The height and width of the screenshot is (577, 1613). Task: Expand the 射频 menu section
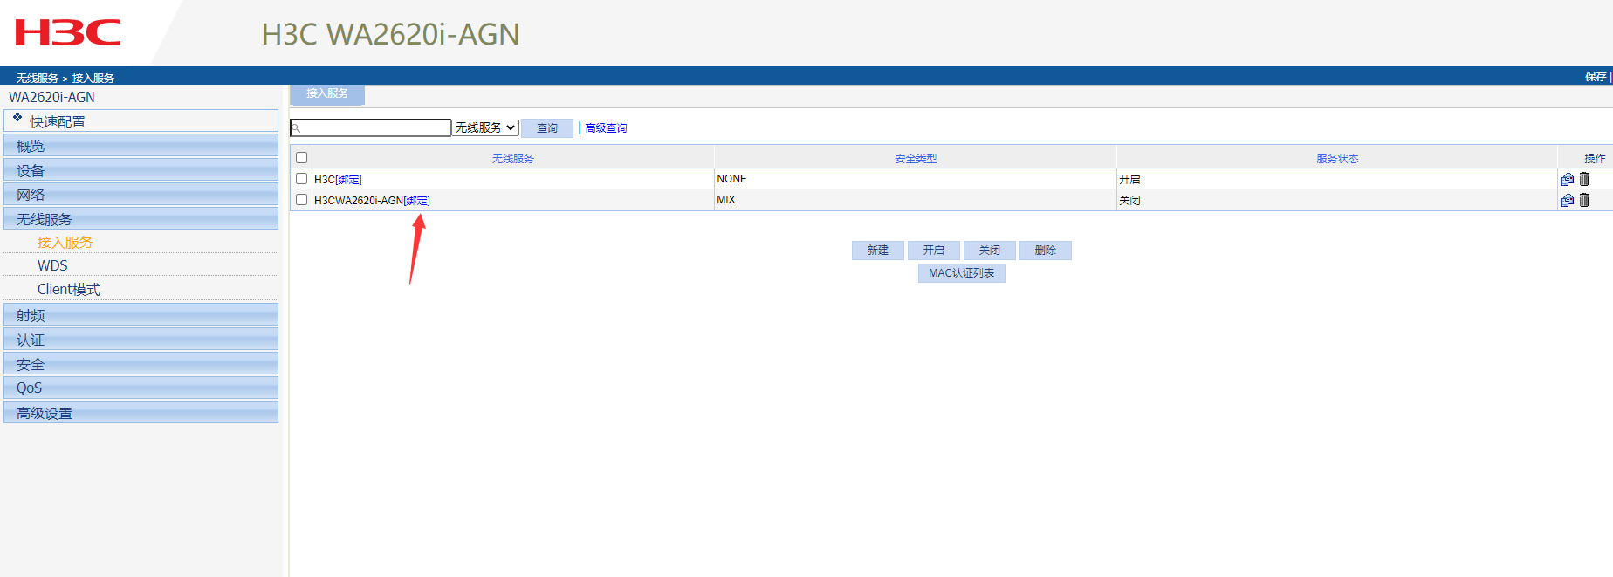pos(141,315)
